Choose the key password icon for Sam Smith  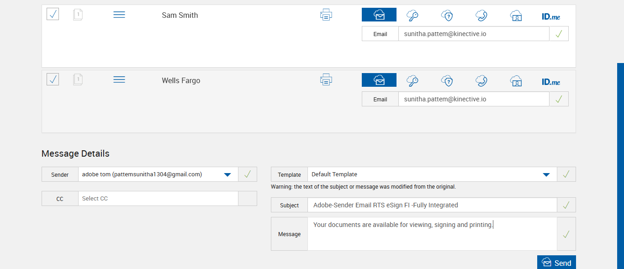tap(412, 15)
